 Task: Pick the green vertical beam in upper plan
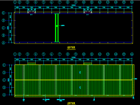pos(57,28)
